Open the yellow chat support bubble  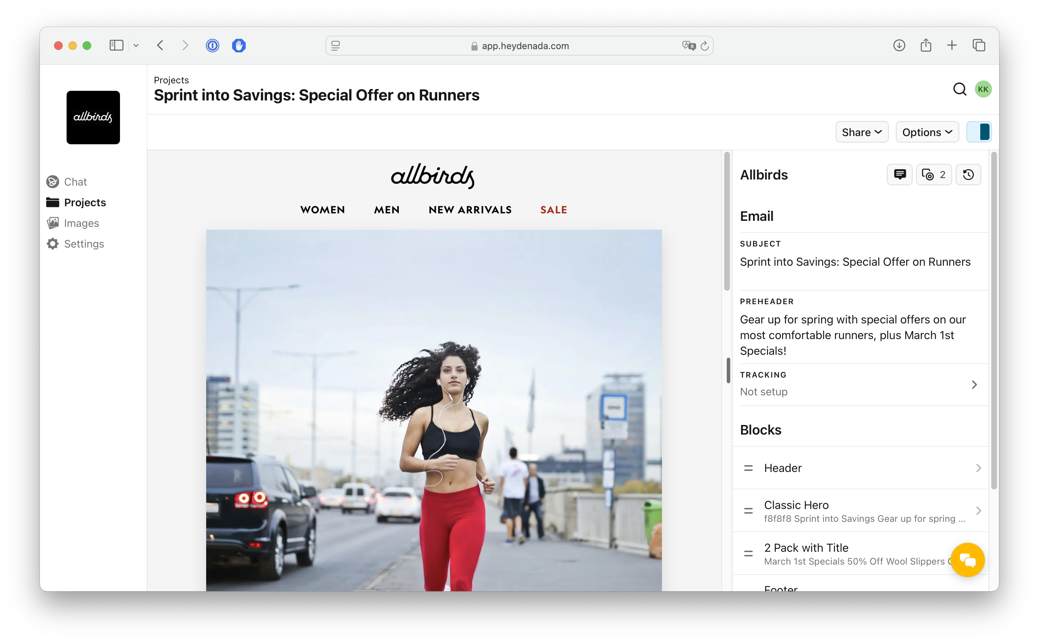tap(967, 560)
